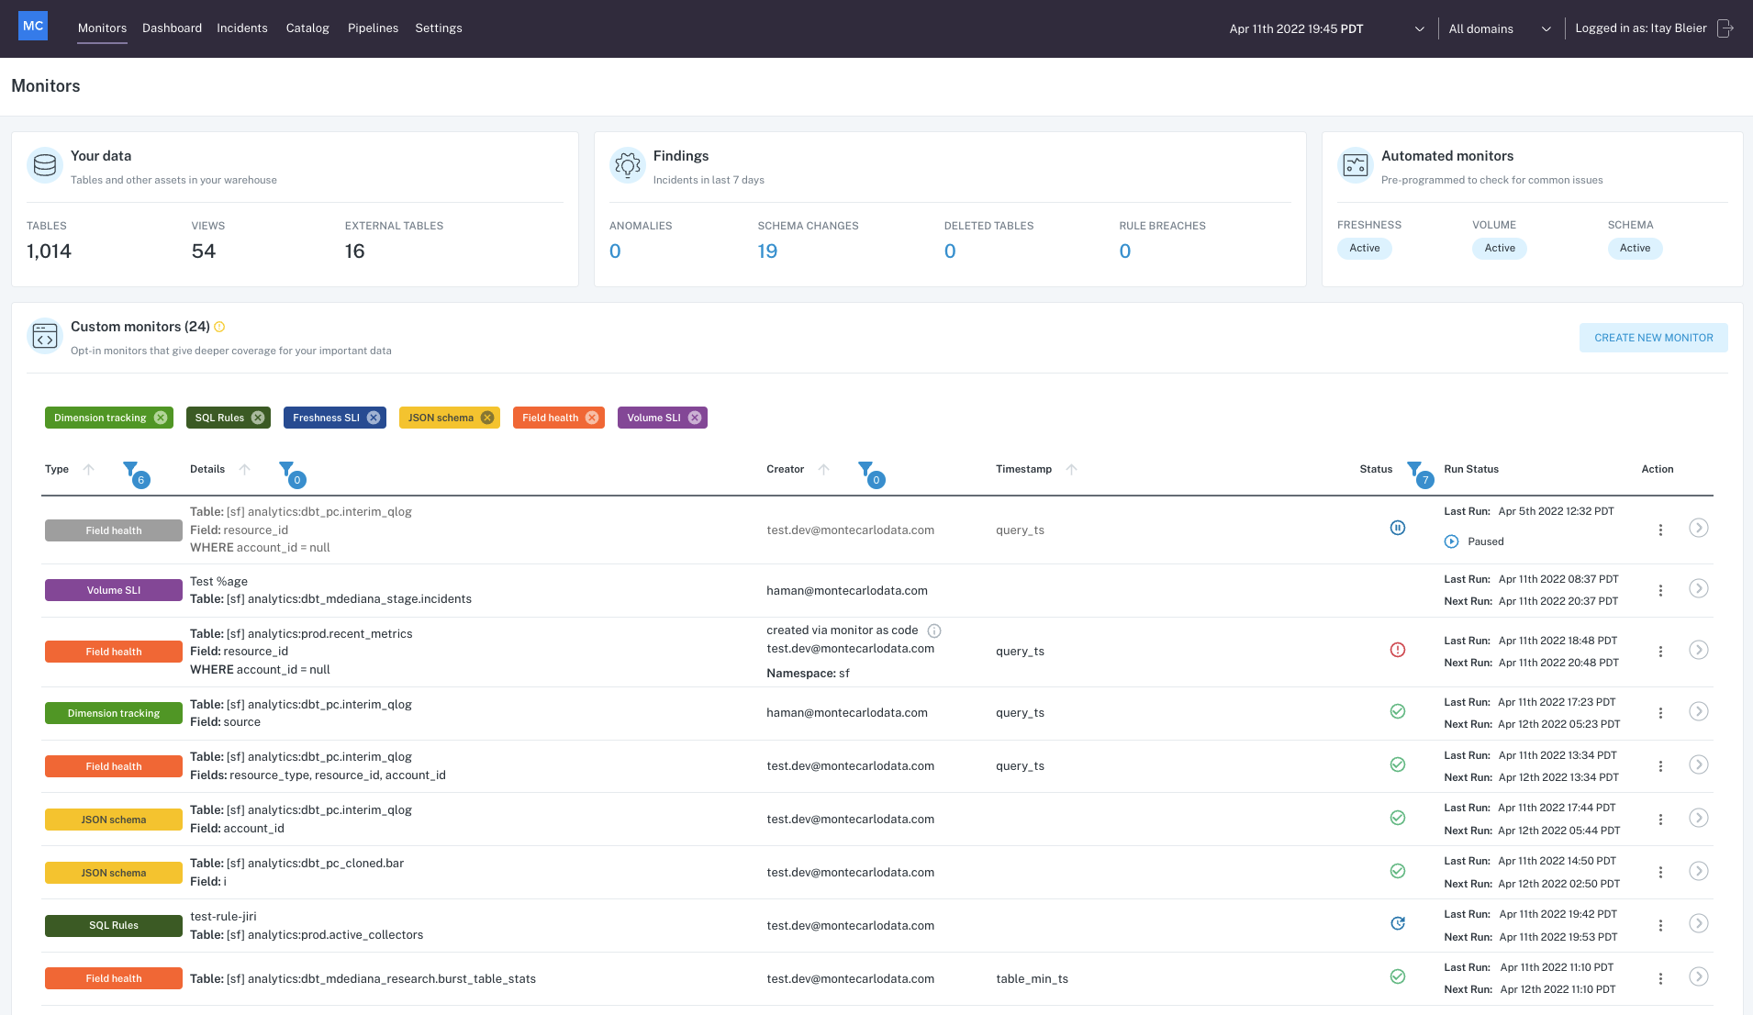
Task: Open action menu for test-rule-jiri monitor
Action: pyautogui.click(x=1660, y=925)
